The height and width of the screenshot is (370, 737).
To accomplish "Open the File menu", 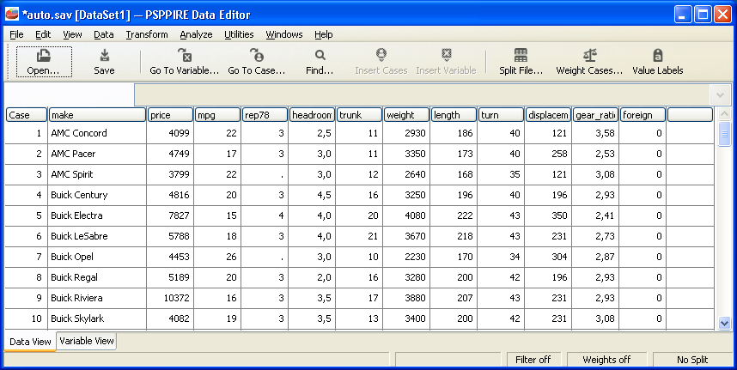I will [16, 34].
